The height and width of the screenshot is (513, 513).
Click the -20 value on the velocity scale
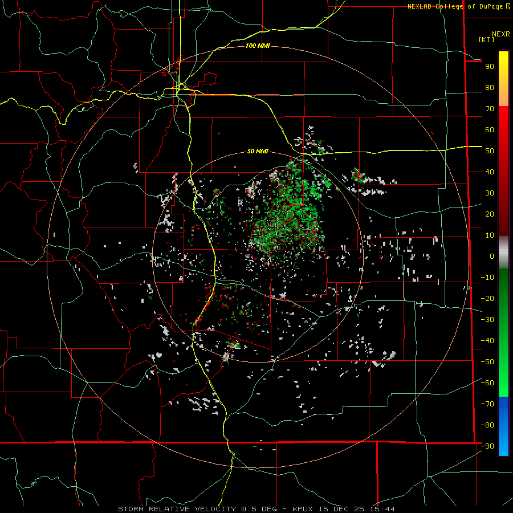point(487,299)
